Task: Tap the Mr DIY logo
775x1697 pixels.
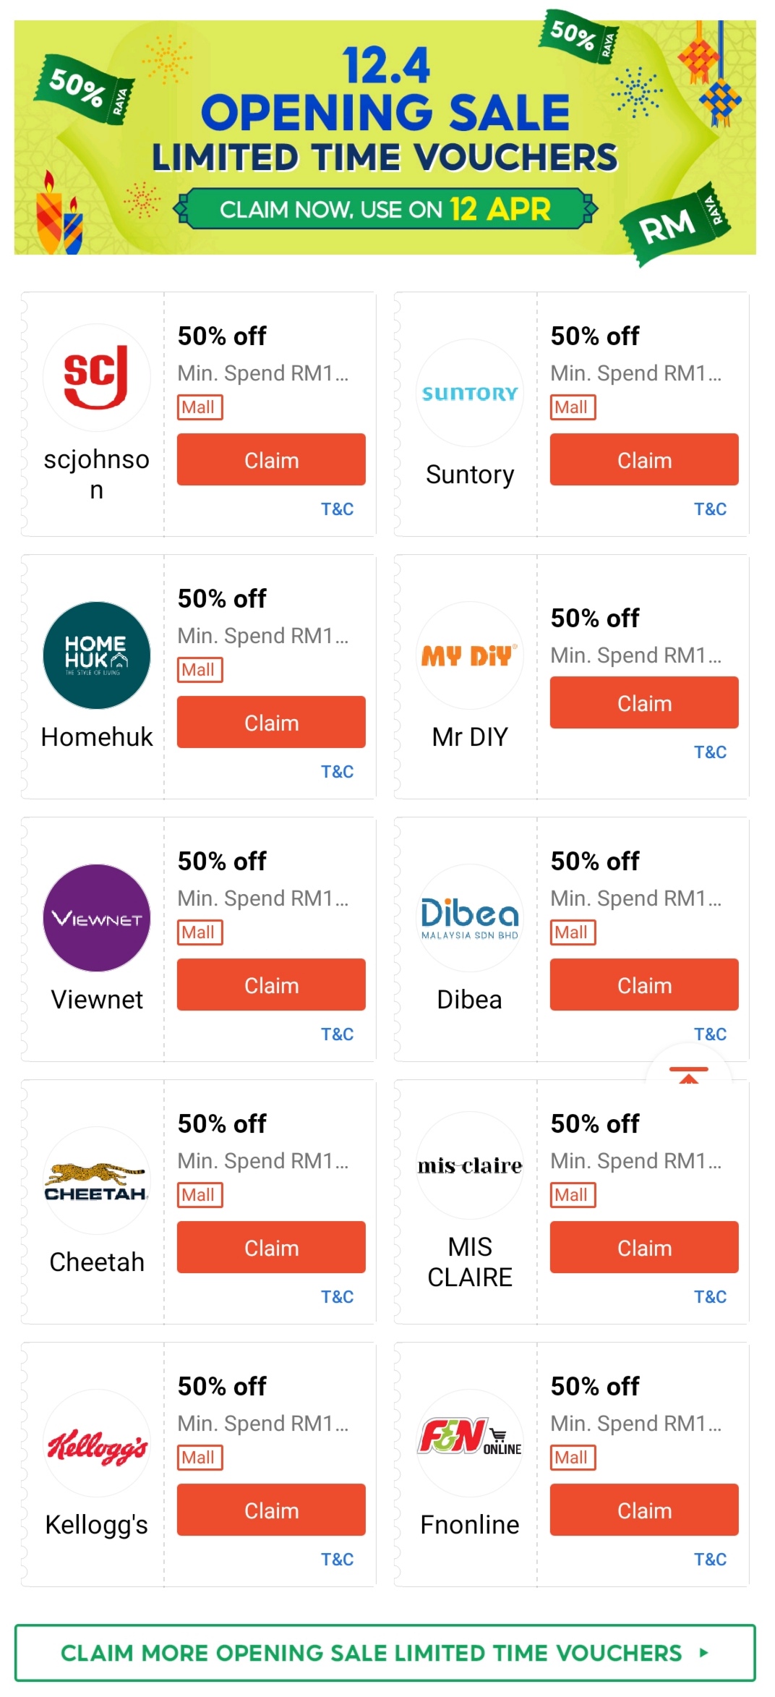Action: 469,655
